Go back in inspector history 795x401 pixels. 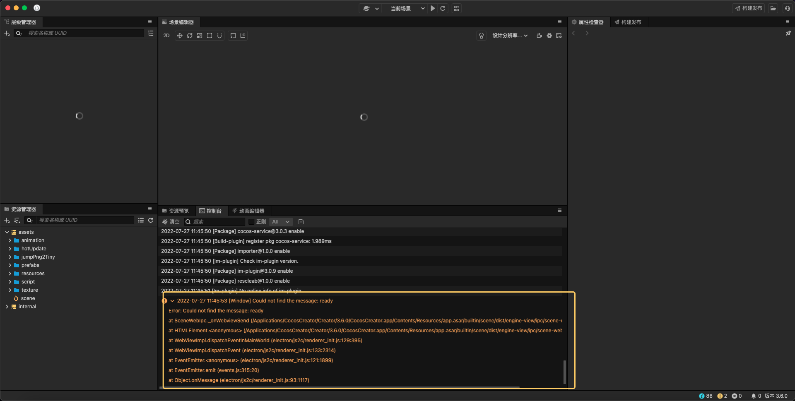click(x=573, y=33)
